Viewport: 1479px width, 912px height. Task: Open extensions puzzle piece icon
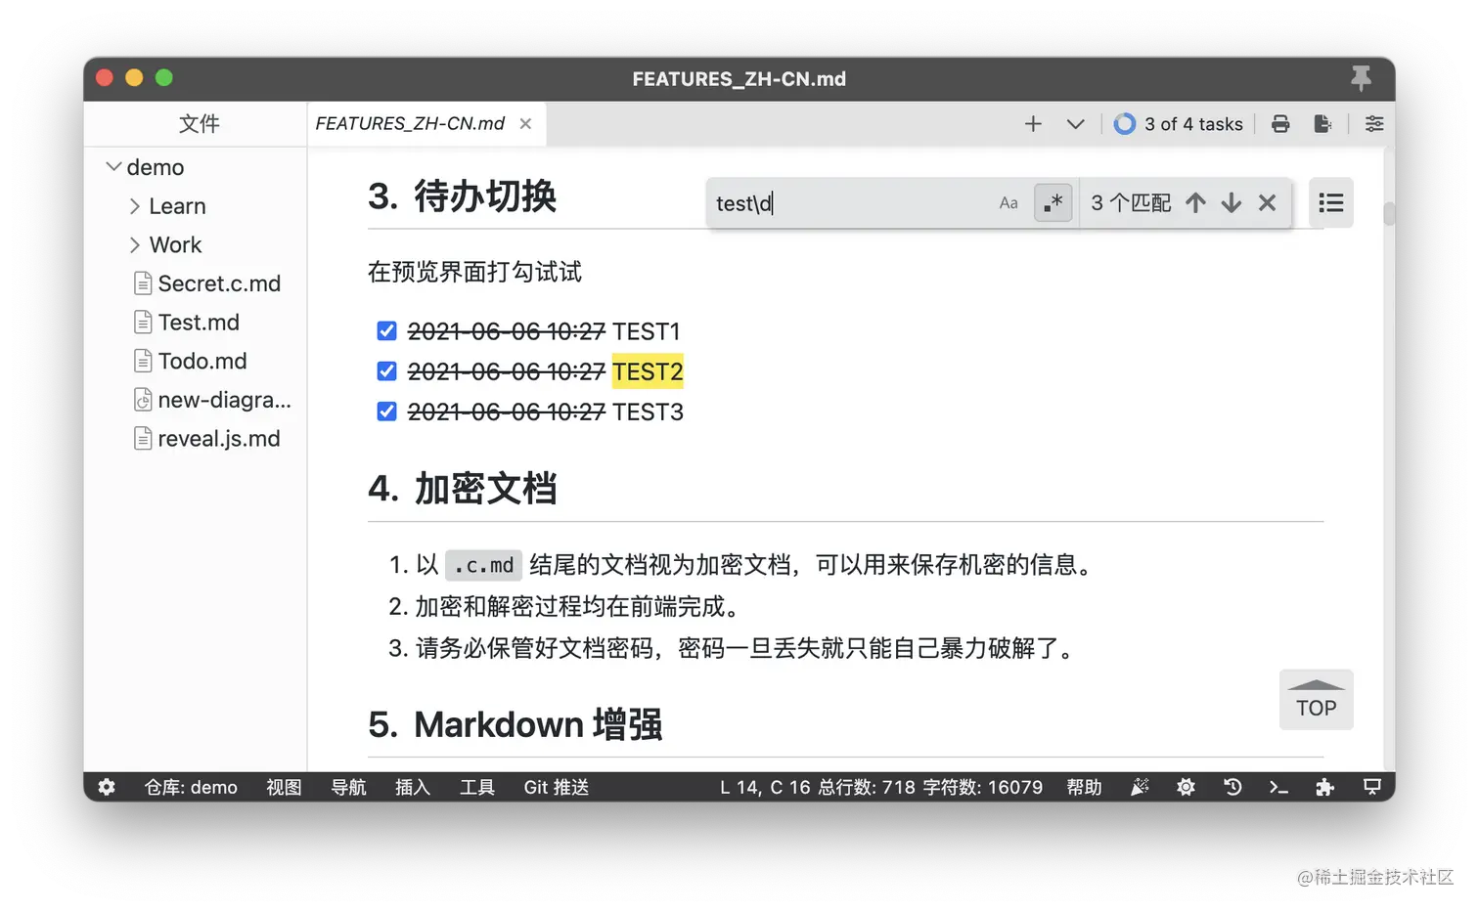(1324, 787)
